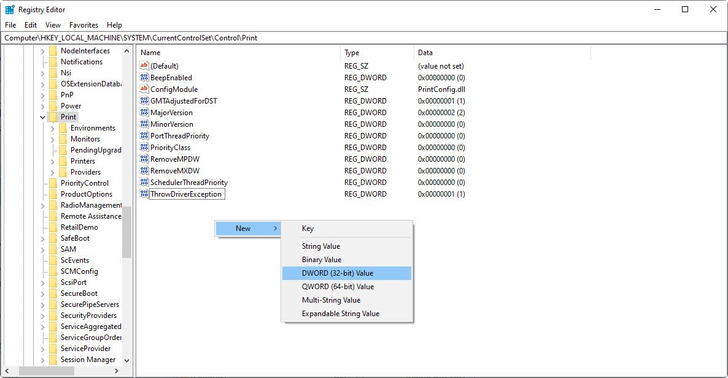Click the PriorityClass DWORD icon
The width and height of the screenshot is (728, 378).
point(144,147)
